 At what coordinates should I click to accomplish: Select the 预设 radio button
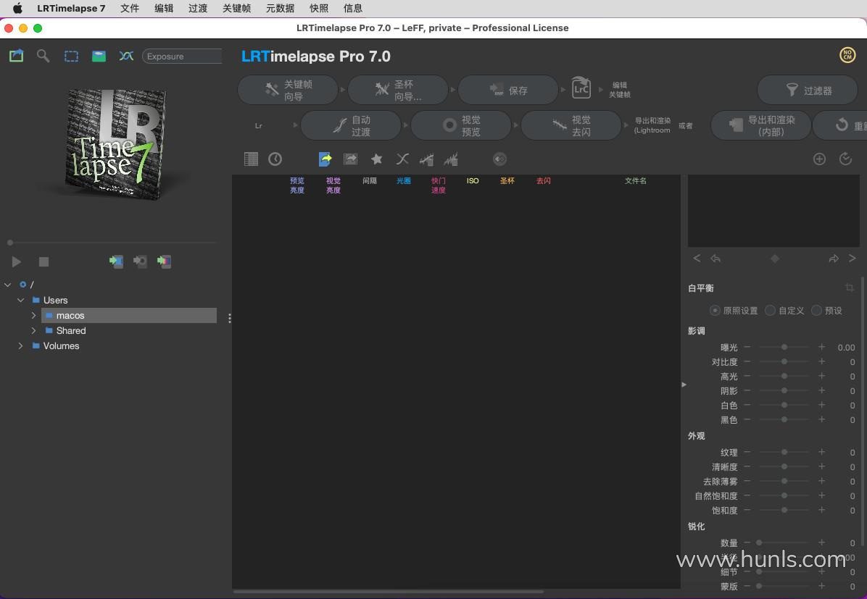[x=816, y=311]
